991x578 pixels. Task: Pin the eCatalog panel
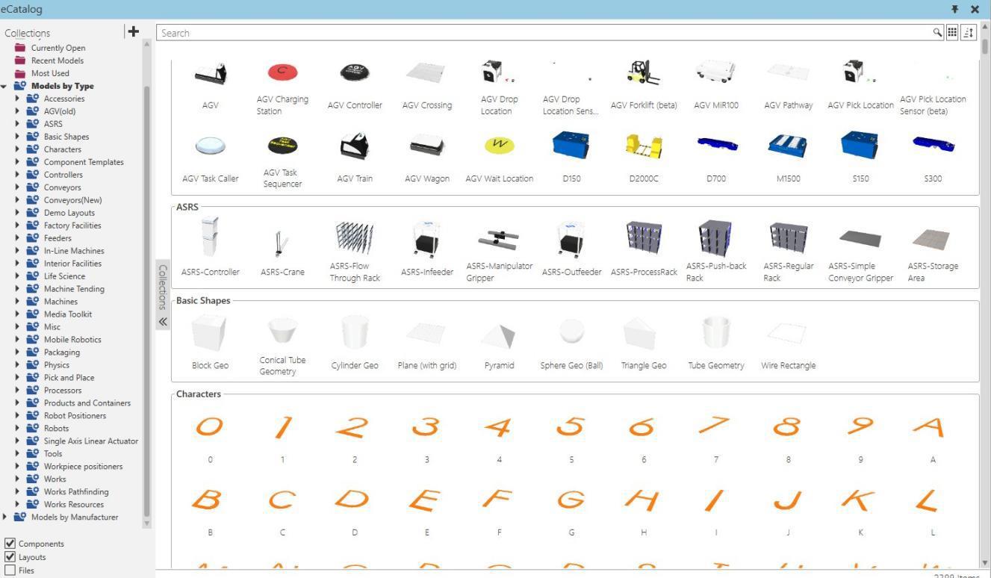[x=954, y=9]
